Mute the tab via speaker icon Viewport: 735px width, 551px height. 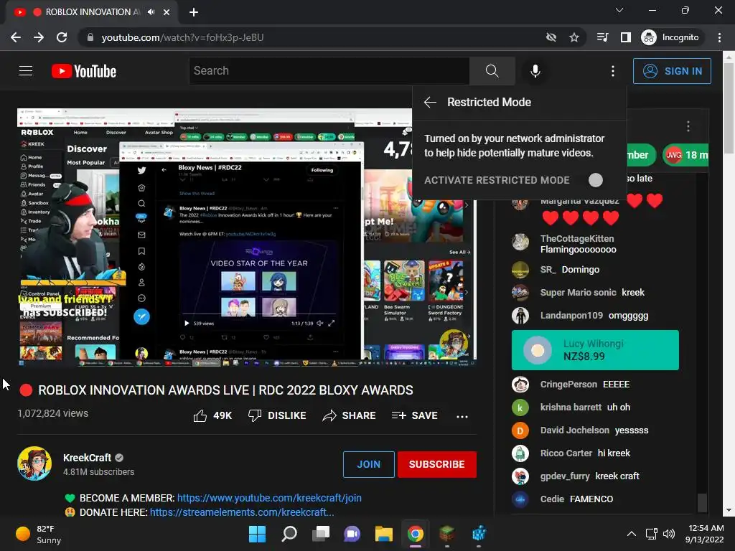(151, 12)
